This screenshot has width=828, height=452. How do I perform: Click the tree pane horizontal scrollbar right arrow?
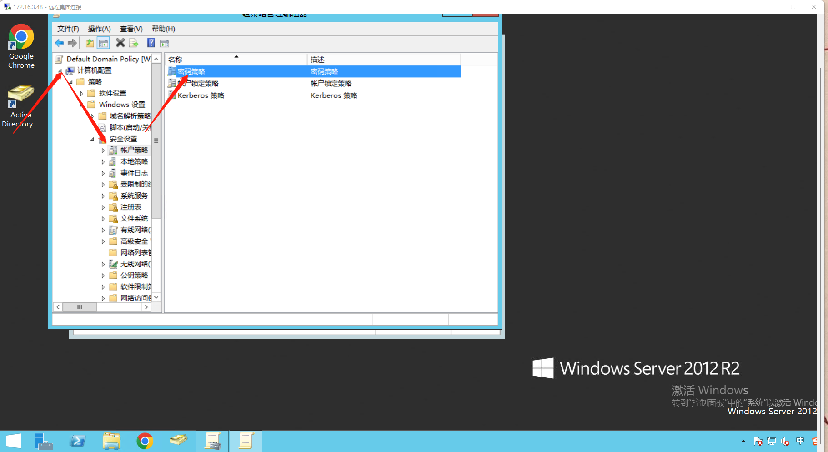(146, 307)
